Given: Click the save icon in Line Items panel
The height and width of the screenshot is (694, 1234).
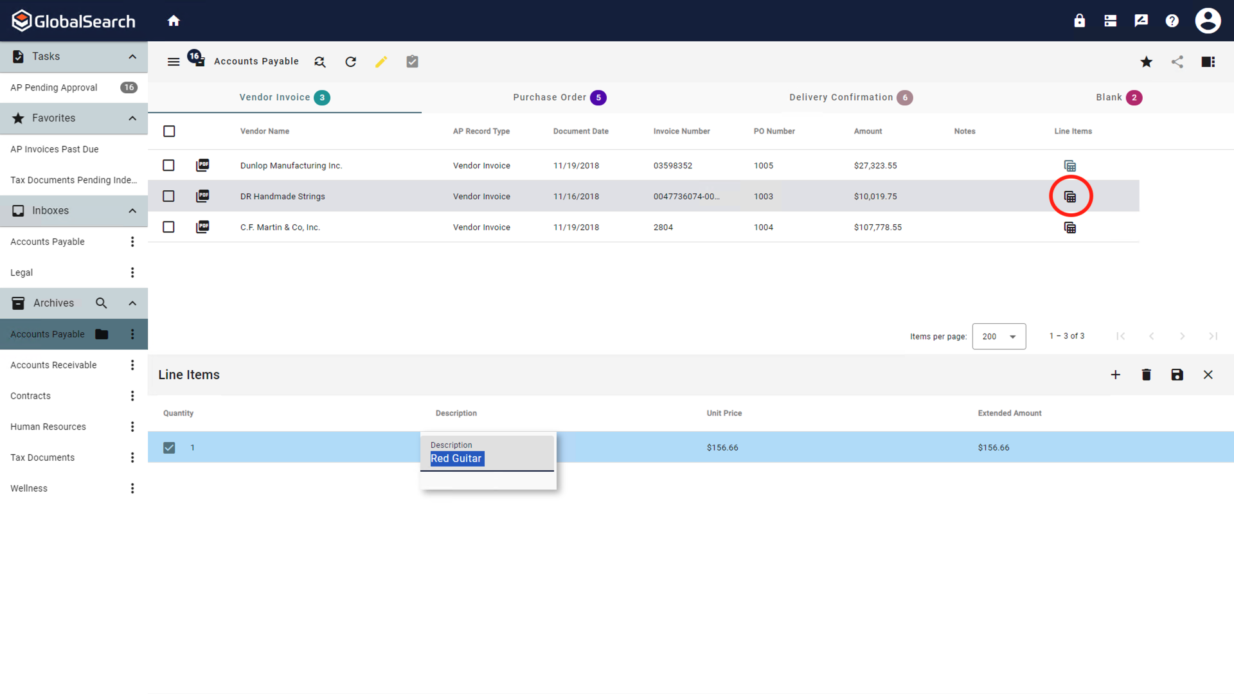Looking at the screenshot, I should point(1177,375).
